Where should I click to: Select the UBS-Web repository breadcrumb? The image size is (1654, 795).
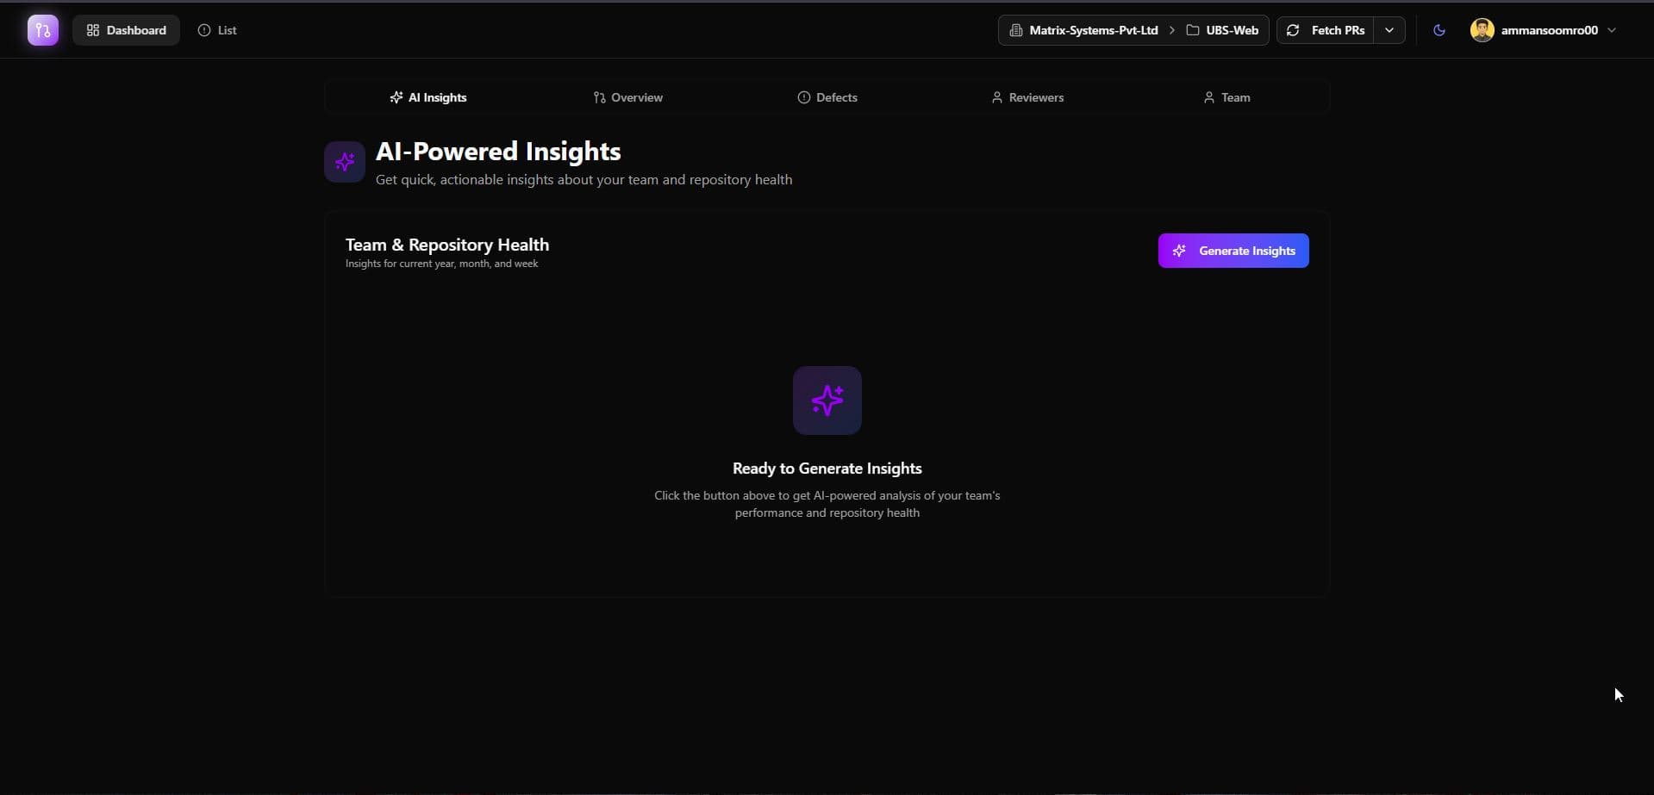point(1222,30)
